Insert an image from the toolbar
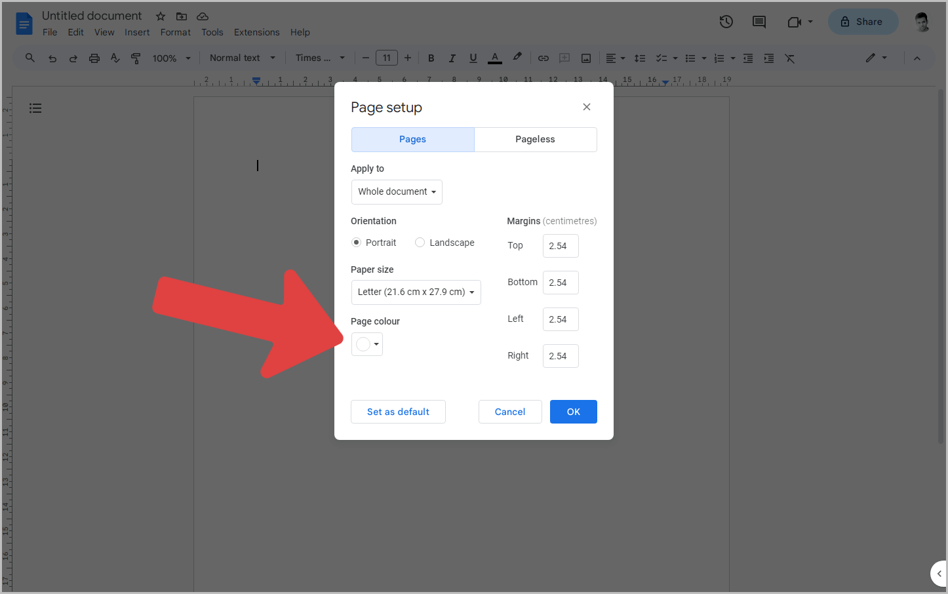Viewport: 948px width, 594px height. point(585,58)
